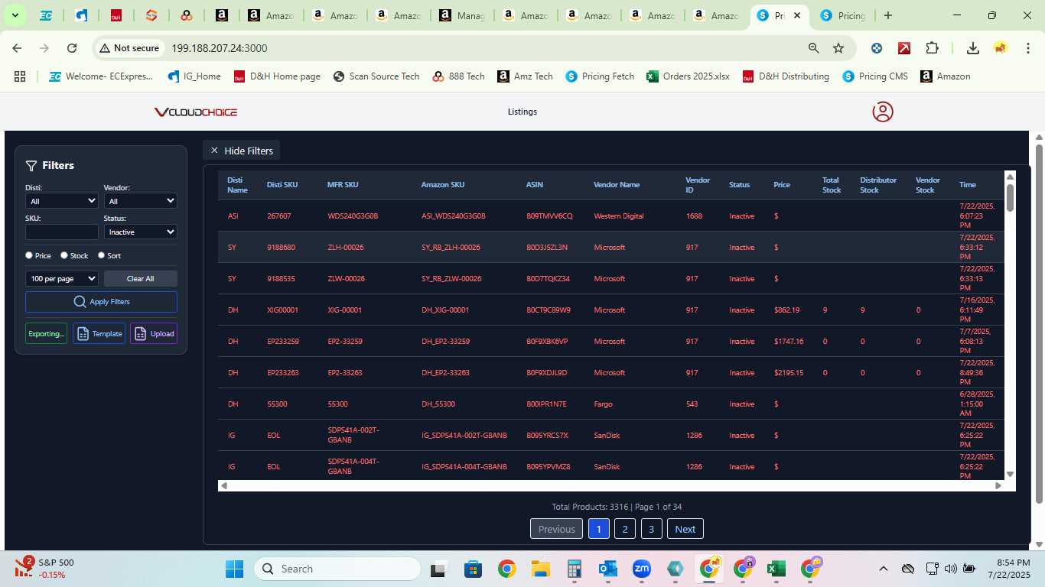Image resolution: width=1045 pixels, height=587 pixels.
Task: Open the 100 per page dropdown
Action: point(62,278)
